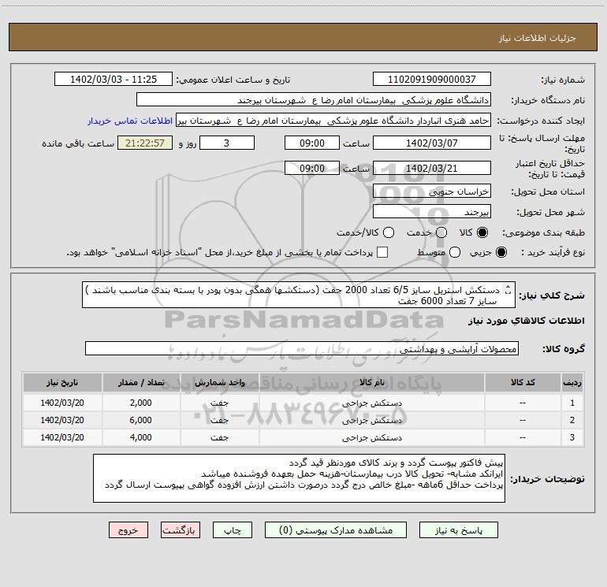Click the خروج exit button
Viewport: 607px width, 587px height.
coord(128,530)
